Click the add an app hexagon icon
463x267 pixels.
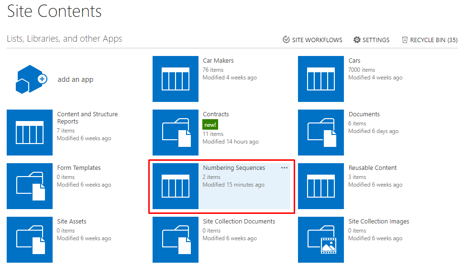click(x=31, y=79)
